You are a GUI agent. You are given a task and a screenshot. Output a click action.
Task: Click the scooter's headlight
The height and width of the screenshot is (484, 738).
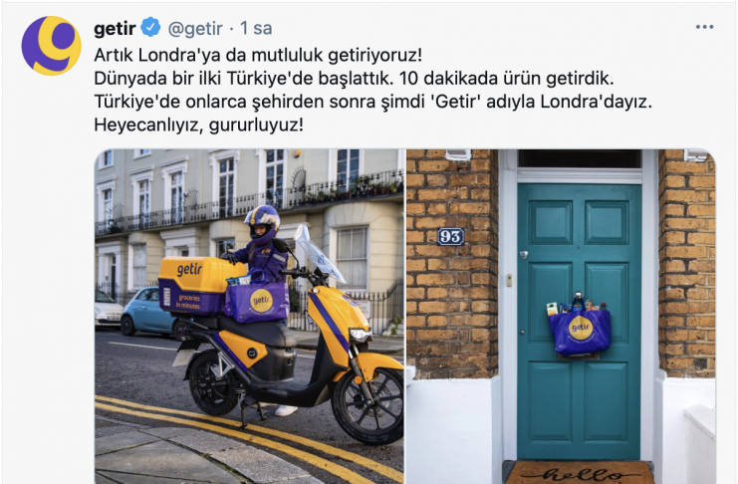(x=361, y=335)
